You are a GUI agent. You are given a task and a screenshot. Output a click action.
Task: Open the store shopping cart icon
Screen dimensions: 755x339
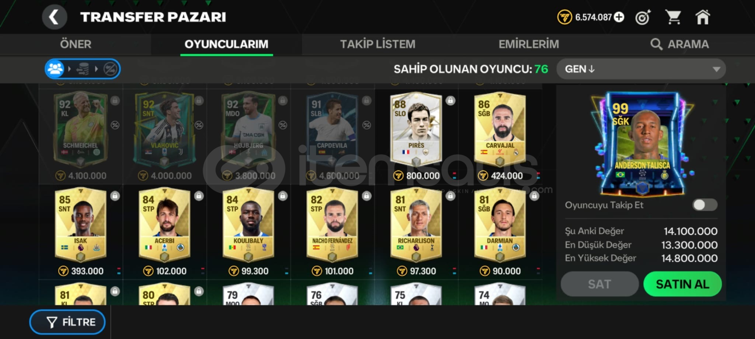coord(673,17)
